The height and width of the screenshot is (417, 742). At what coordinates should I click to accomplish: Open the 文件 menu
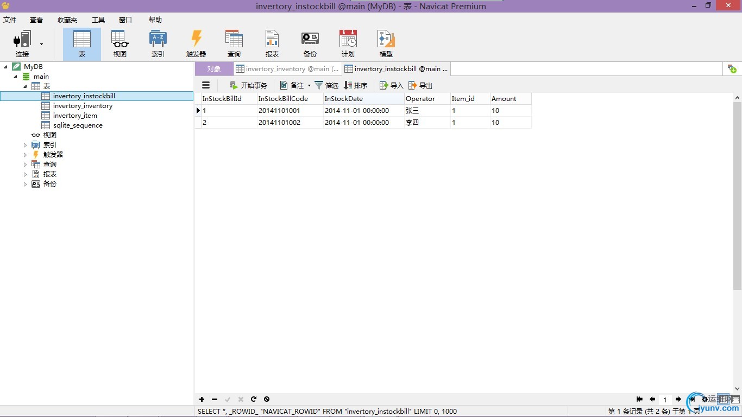[x=10, y=20]
